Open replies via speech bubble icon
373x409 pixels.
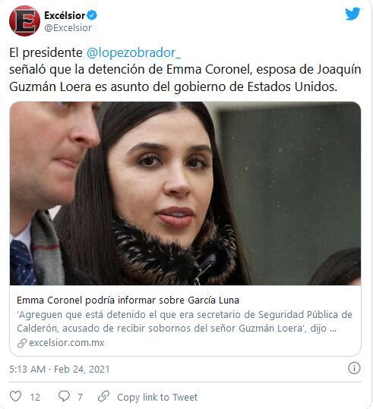click(x=64, y=396)
